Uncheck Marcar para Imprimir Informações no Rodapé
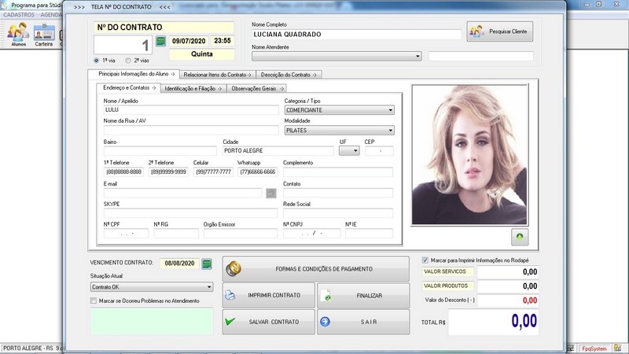This screenshot has height=354, width=629. coord(425,260)
